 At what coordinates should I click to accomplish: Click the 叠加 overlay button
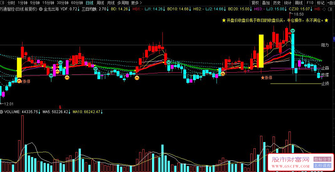[x=266, y=3]
